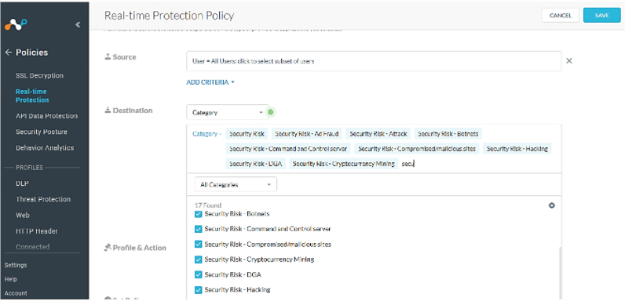Click the Security Risk category tag
The width and height of the screenshot is (625, 301).
[247, 134]
